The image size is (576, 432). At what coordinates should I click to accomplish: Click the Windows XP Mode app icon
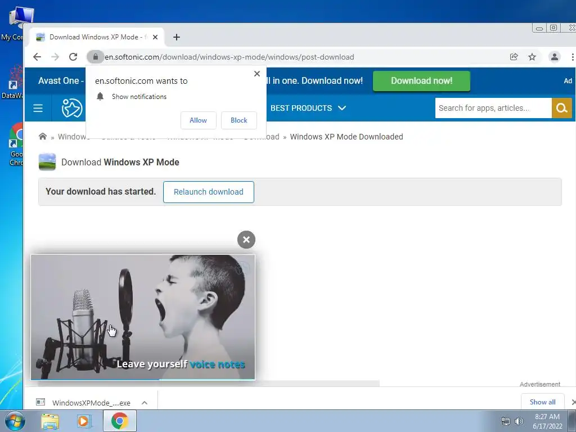coord(47,162)
